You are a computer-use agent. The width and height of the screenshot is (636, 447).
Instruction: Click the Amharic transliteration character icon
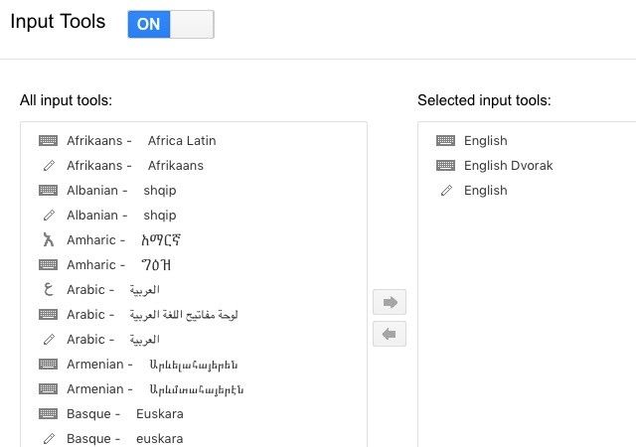pos(49,240)
